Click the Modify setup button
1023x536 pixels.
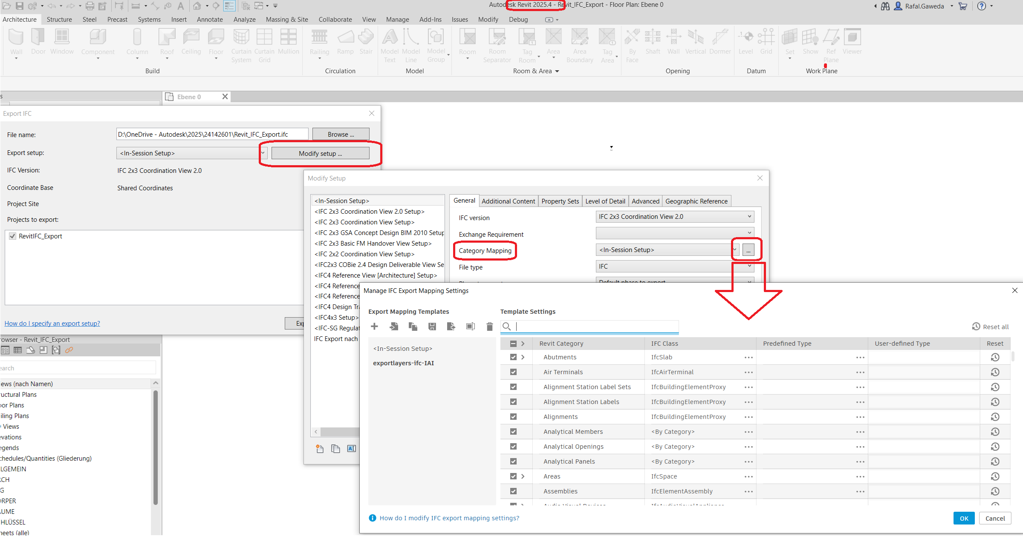[320, 153]
